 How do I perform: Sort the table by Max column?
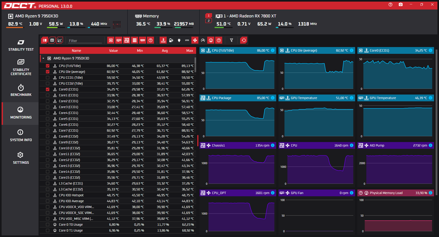(x=190, y=51)
